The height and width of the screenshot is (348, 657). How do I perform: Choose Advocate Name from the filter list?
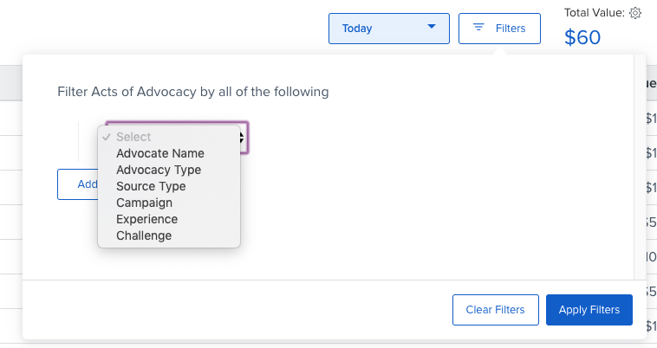tap(160, 153)
